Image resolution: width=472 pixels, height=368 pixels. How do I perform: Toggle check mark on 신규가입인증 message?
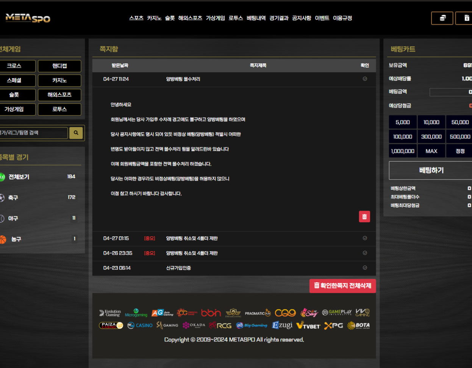365,268
